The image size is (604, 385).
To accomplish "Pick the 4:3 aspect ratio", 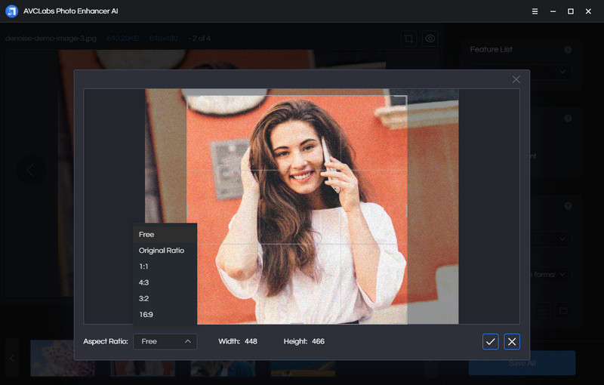I will click(165, 282).
